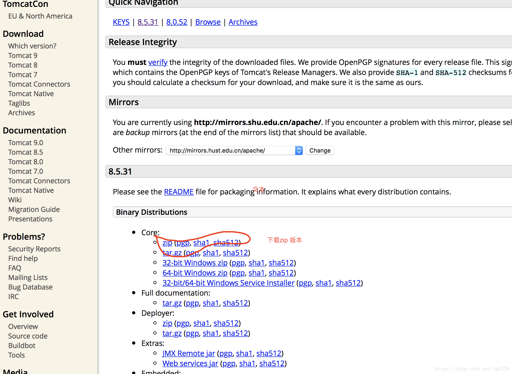Open pgp signature for Deployer zip
Viewport: 512px width, 374px height.
(183, 323)
